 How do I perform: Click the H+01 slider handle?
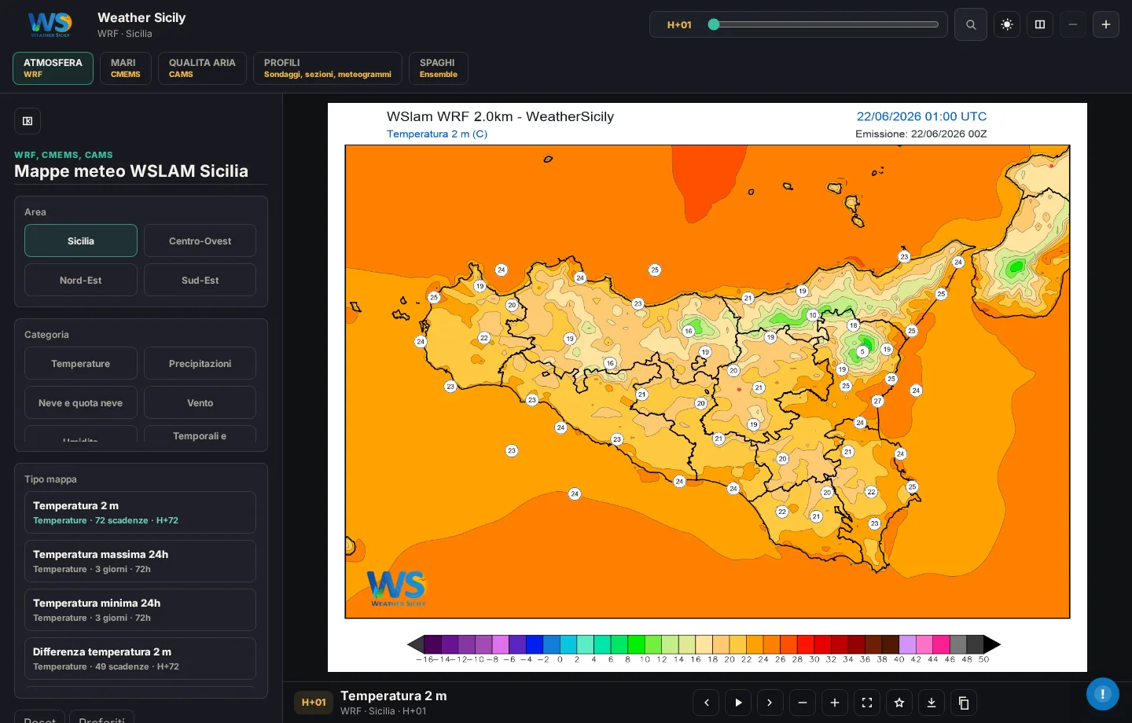[714, 24]
